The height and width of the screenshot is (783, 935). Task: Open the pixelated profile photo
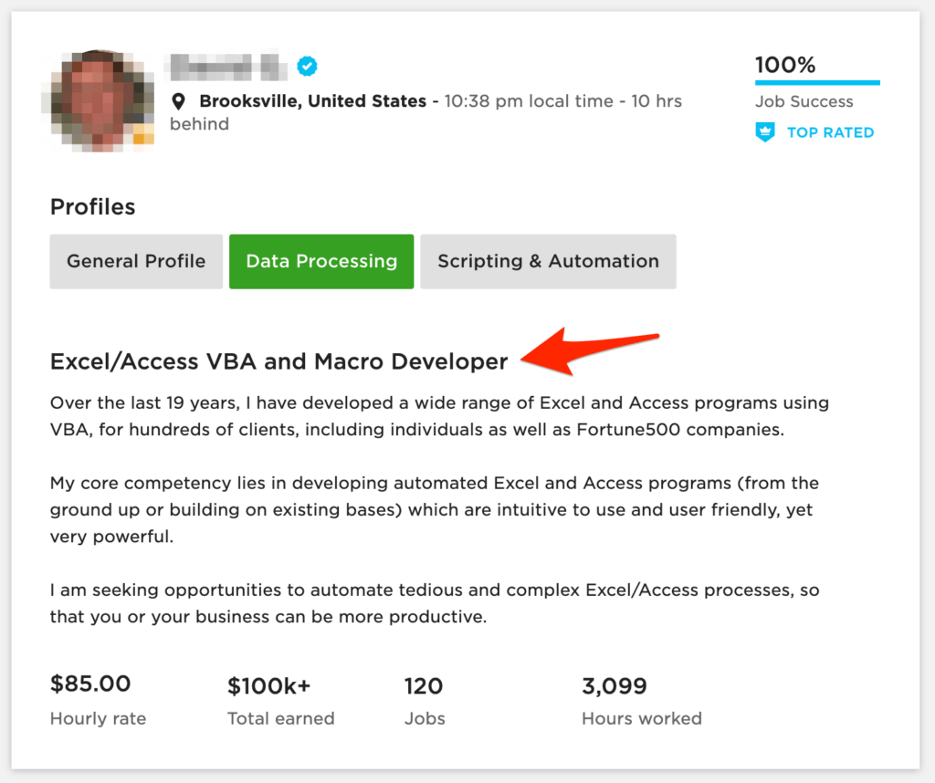tap(98, 100)
